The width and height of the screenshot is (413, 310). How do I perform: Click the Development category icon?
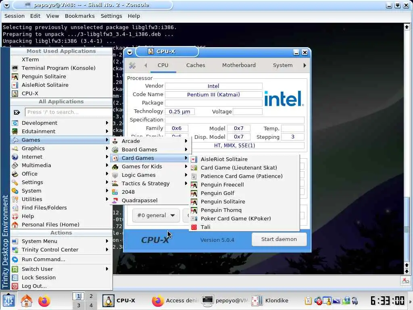pyautogui.click(x=15, y=123)
